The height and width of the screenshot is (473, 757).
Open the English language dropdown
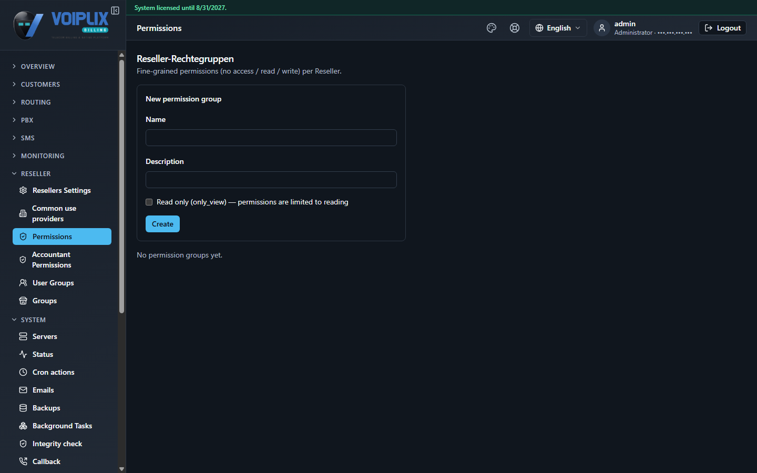point(558,28)
